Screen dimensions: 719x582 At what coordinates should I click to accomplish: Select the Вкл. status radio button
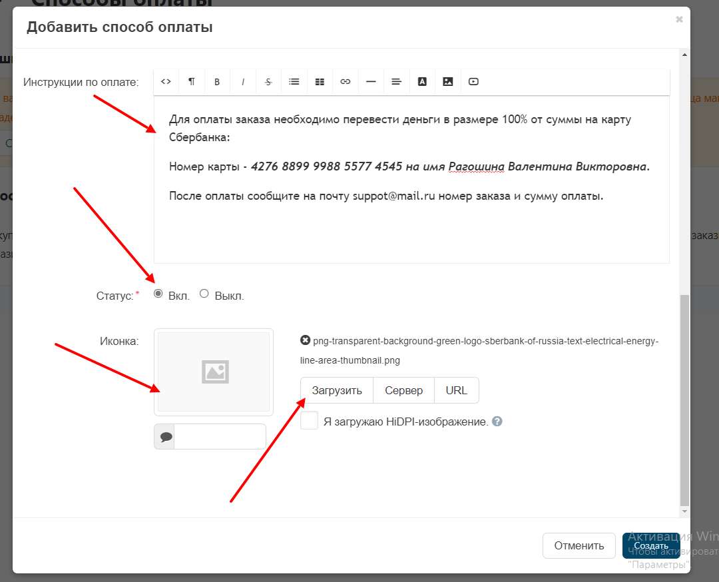(158, 294)
